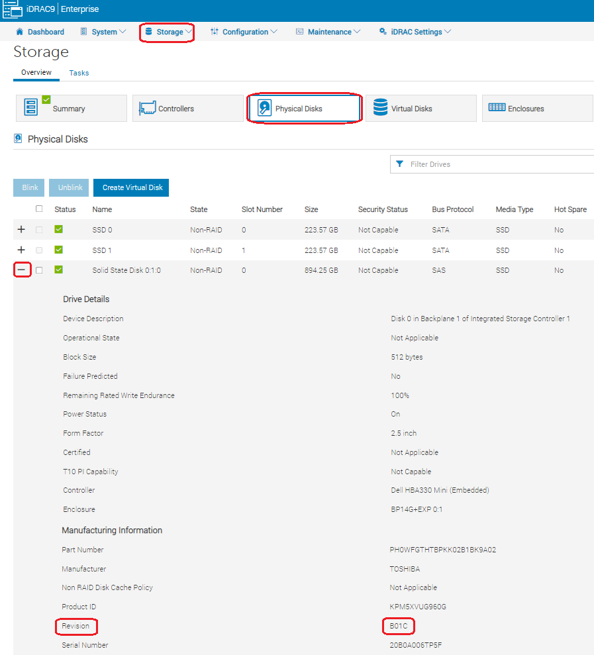Click the Controllers card icon
Image resolution: width=594 pixels, height=655 pixels.
click(x=147, y=108)
